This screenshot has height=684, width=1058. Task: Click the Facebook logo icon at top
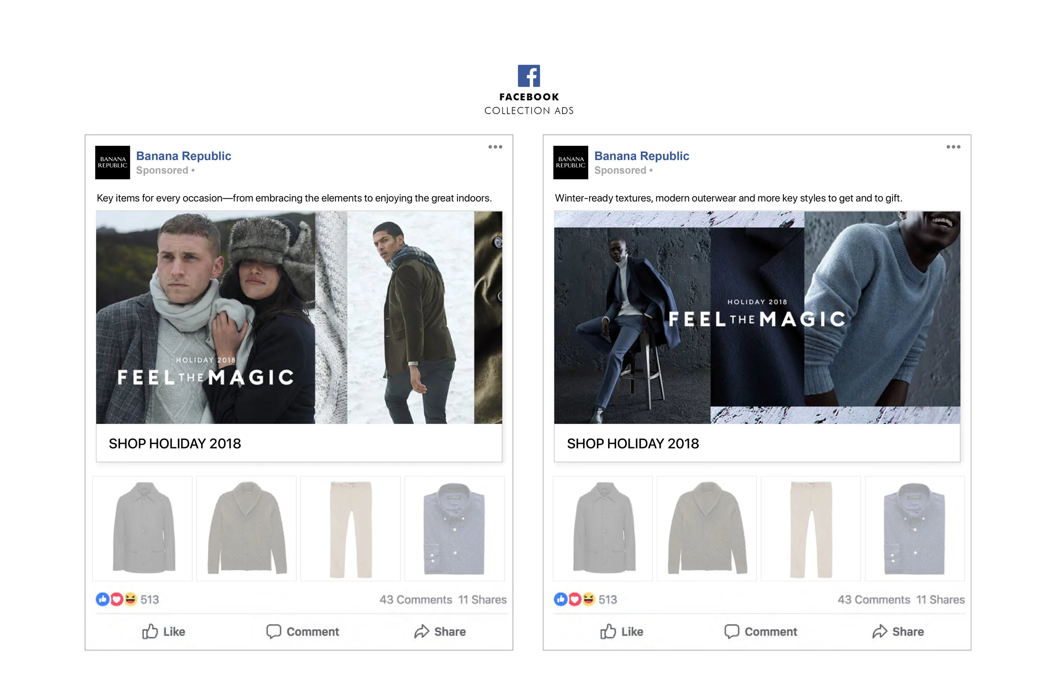click(x=529, y=76)
